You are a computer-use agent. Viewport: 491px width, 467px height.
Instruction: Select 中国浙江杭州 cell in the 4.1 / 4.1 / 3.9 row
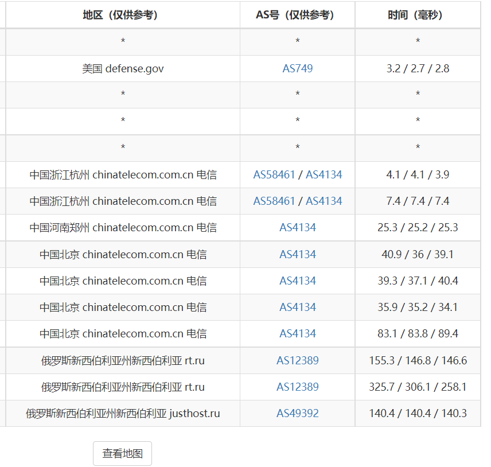pos(123,175)
